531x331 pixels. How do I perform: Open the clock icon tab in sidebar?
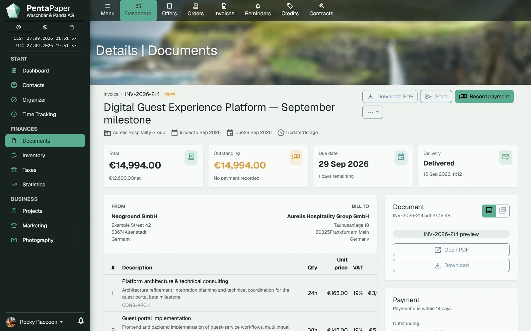[19, 27]
